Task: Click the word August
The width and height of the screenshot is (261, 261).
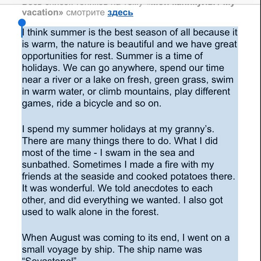Action: click(65, 238)
